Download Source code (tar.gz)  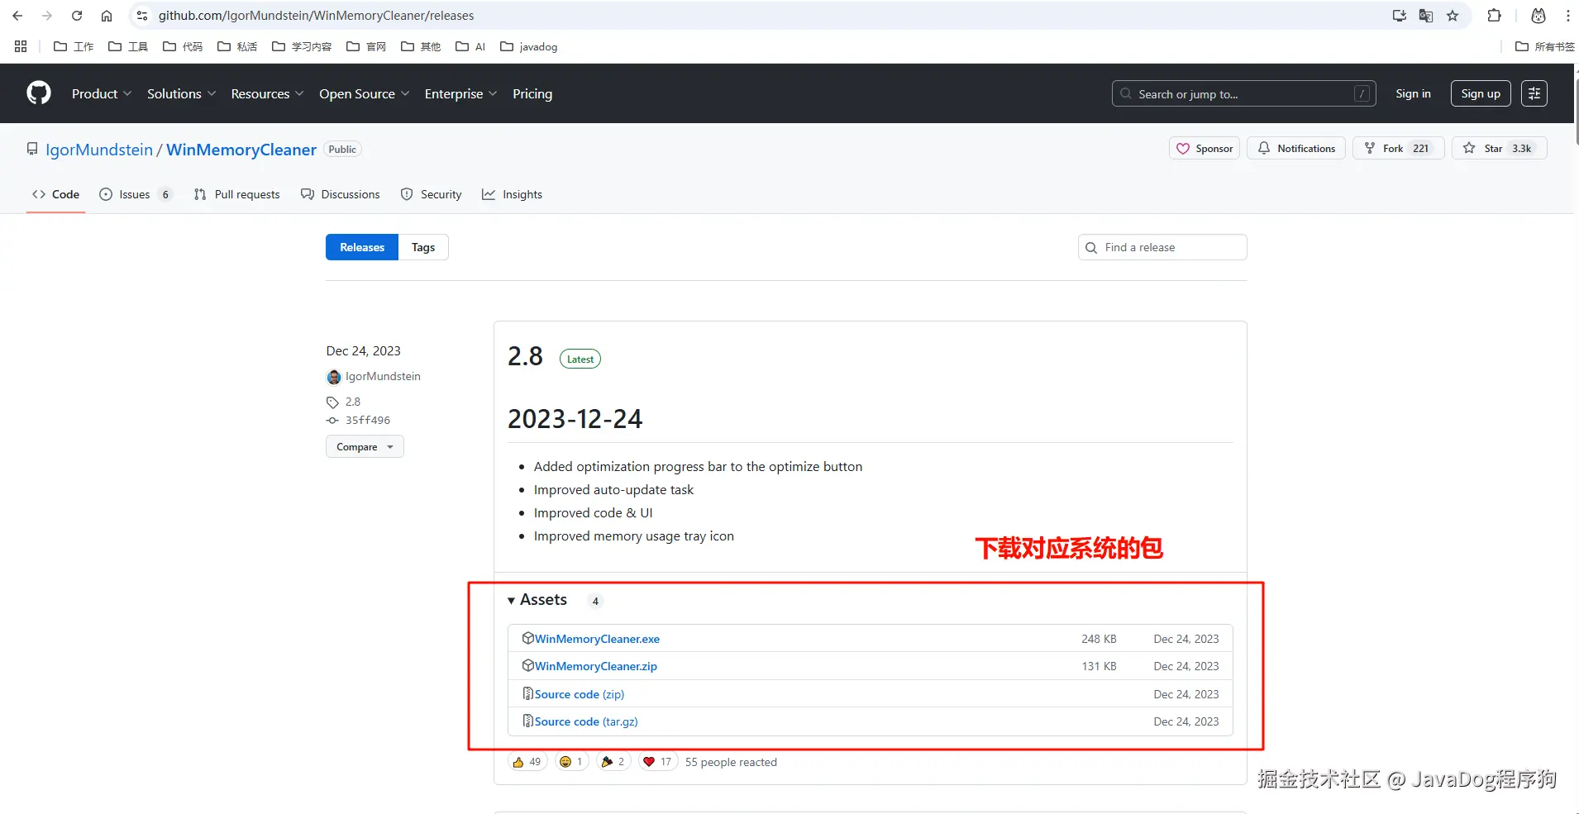(586, 721)
